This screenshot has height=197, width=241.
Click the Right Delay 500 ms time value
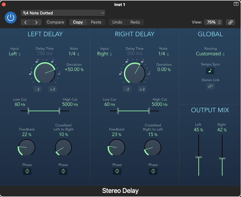click(134, 53)
